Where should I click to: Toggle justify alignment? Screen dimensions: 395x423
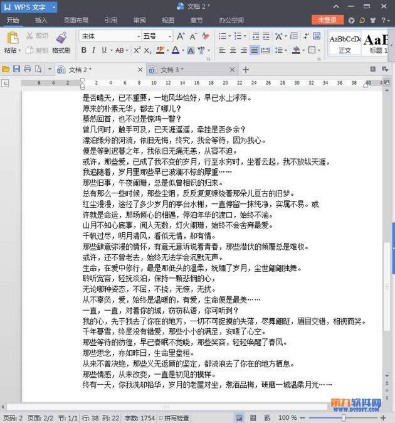point(255,50)
